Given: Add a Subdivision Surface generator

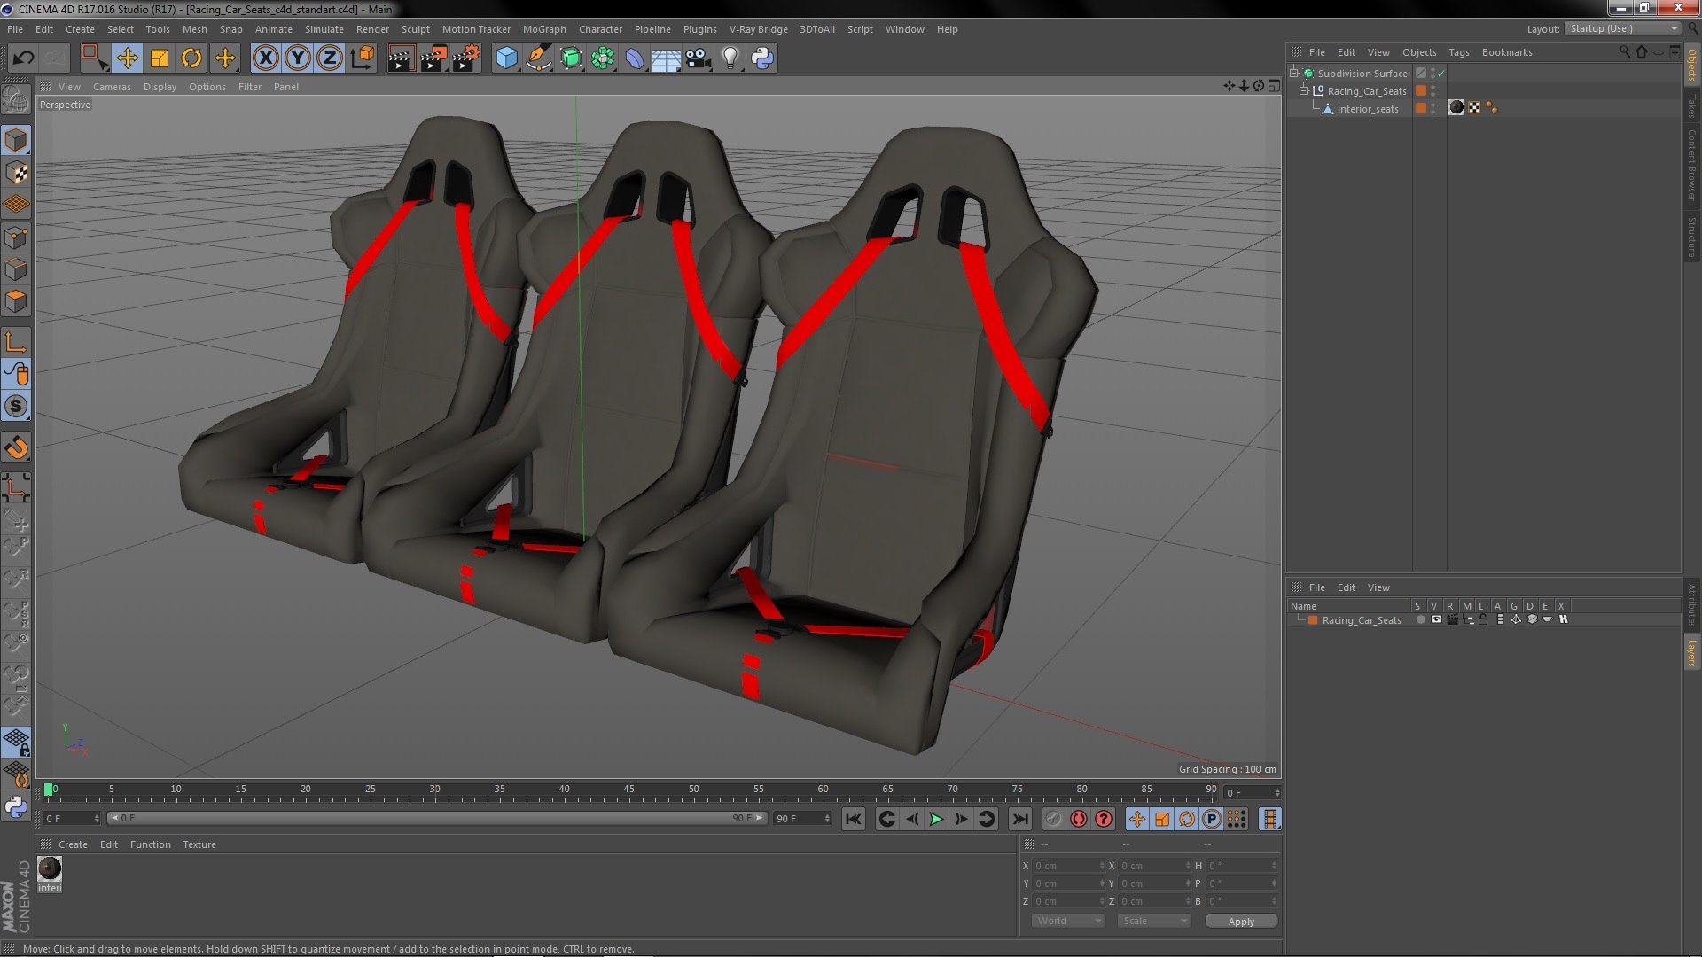Looking at the screenshot, I should tap(571, 58).
